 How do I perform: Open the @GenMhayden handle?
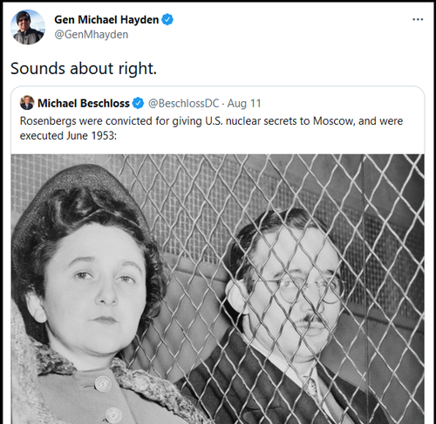92,35
